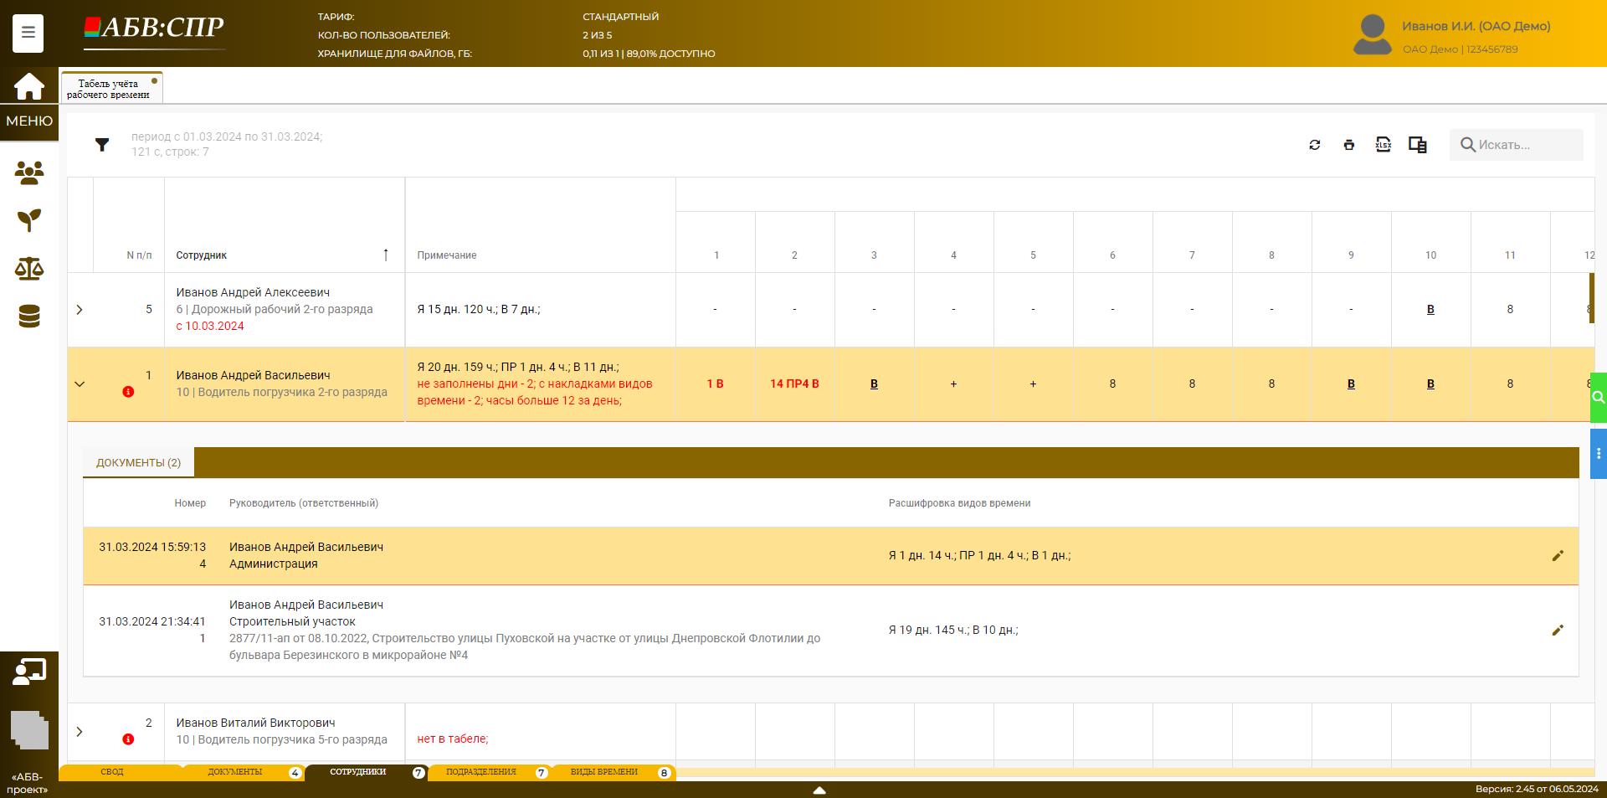Open the Документы (2) tab
The image size is (1607, 798).
click(x=138, y=463)
